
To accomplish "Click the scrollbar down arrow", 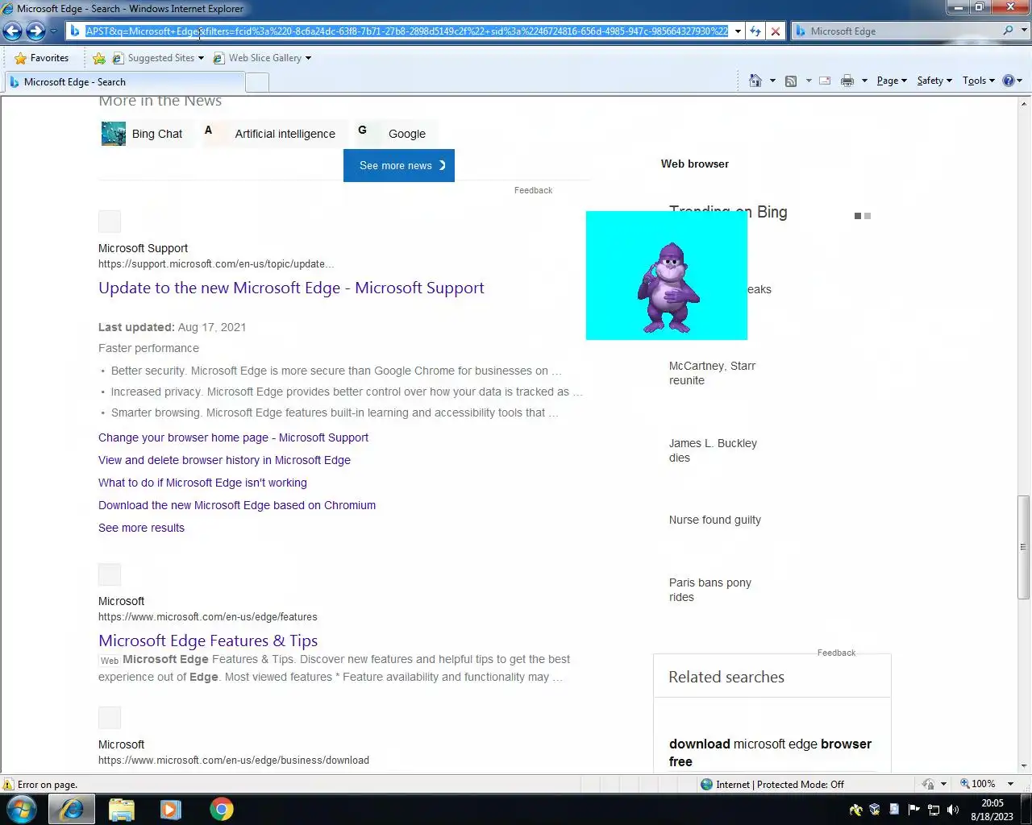I will click(1024, 766).
